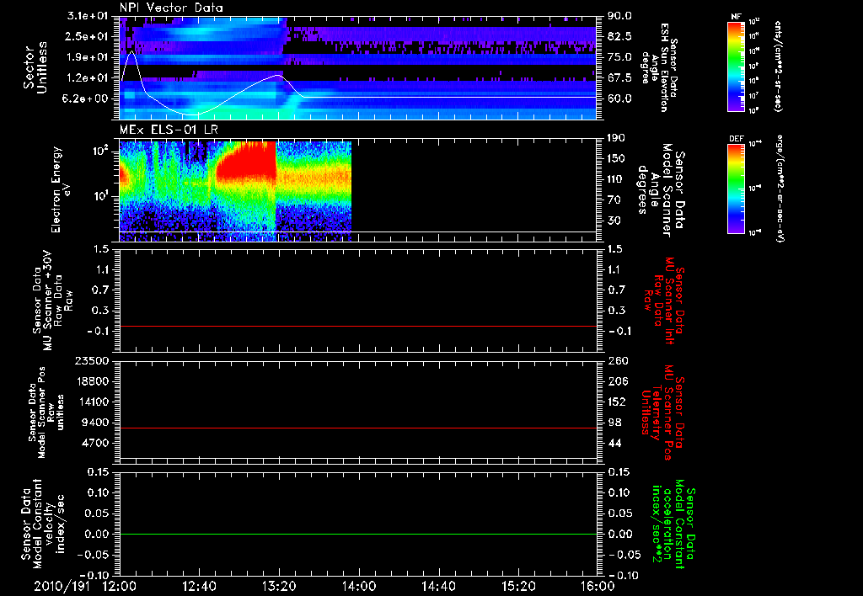Click the 16:00 end time label
Screen dimensions: 863x596
click(598, 586)
